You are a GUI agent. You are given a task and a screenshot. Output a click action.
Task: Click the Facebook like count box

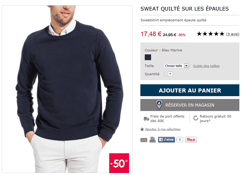pyautogui.click(x=179, y=140)
